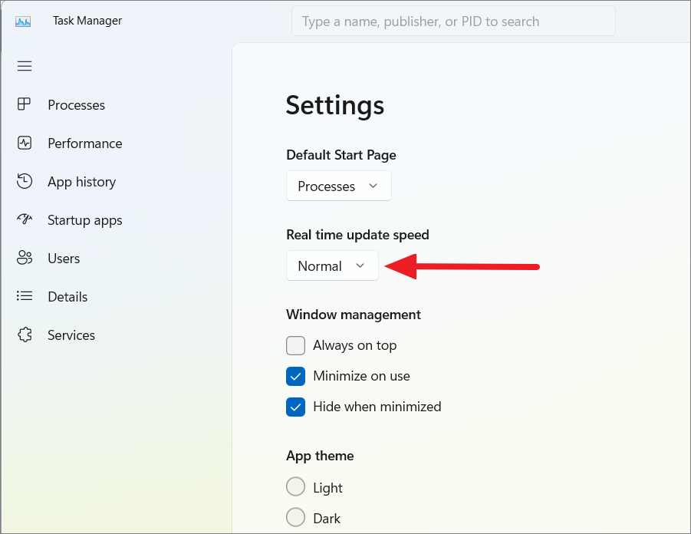This screenshot has width=691, height=534.
Task: Select the Light app theme
Action: [x=296, y=487]
